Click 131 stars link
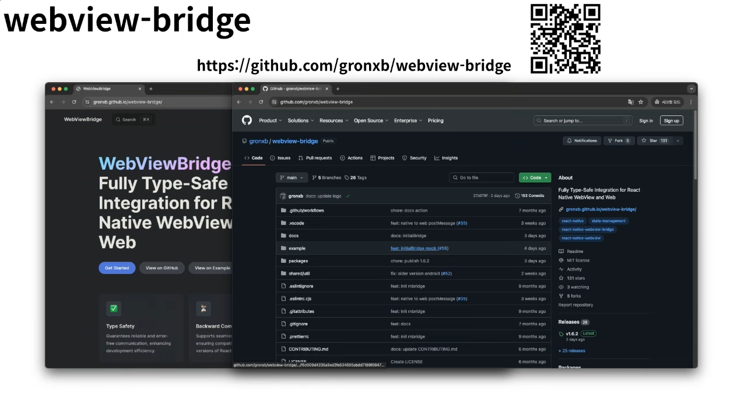Viewport: 737px width, 408px height. coord(571,278)
